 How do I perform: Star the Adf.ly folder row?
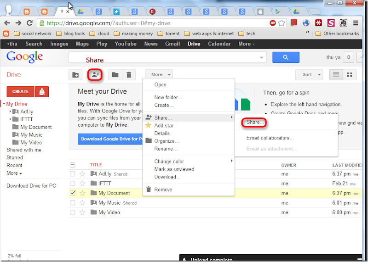[x=82, y=174]
